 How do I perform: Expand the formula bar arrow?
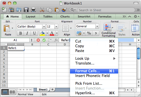(x=138, y=40)
